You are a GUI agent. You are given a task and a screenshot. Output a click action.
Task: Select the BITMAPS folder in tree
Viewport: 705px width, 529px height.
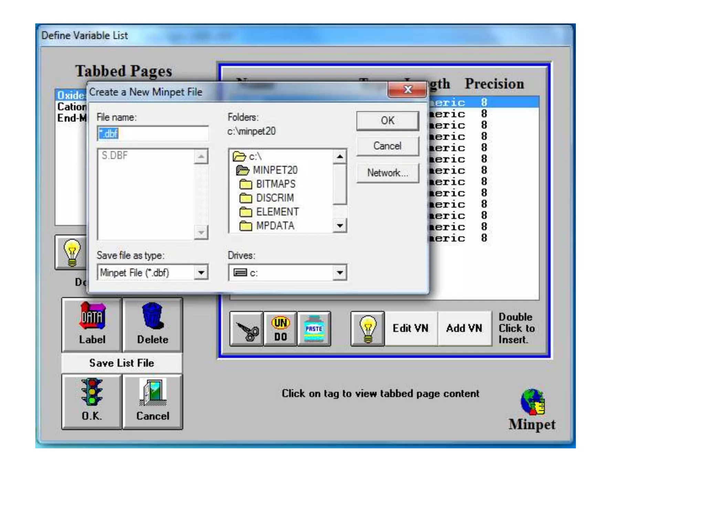coord(275,184)
